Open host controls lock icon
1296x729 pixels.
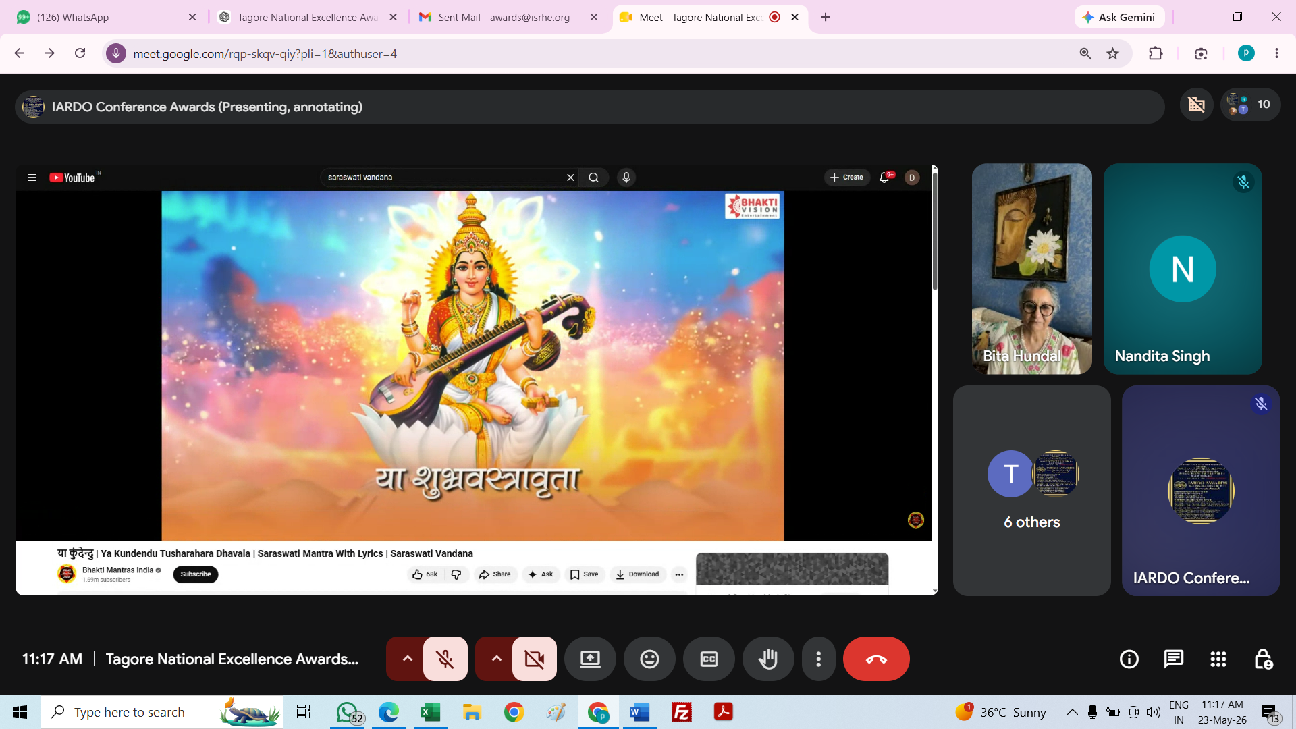(x=1263, y=659)
